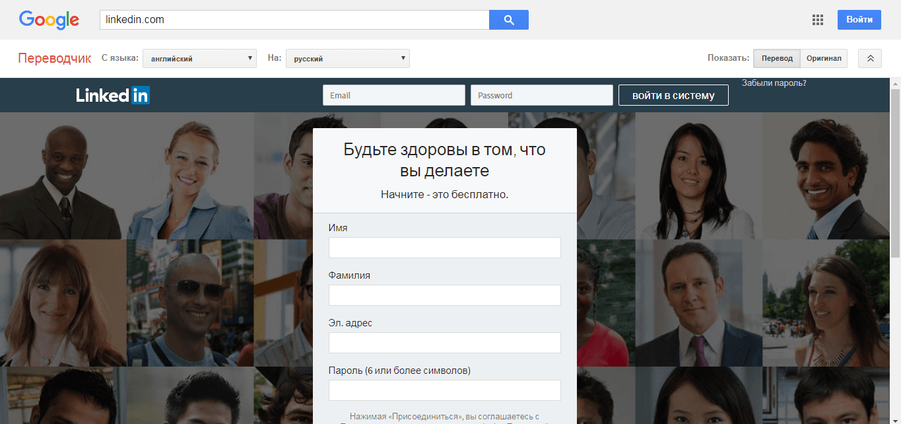Click the войти в систему button

click(673, 95)
